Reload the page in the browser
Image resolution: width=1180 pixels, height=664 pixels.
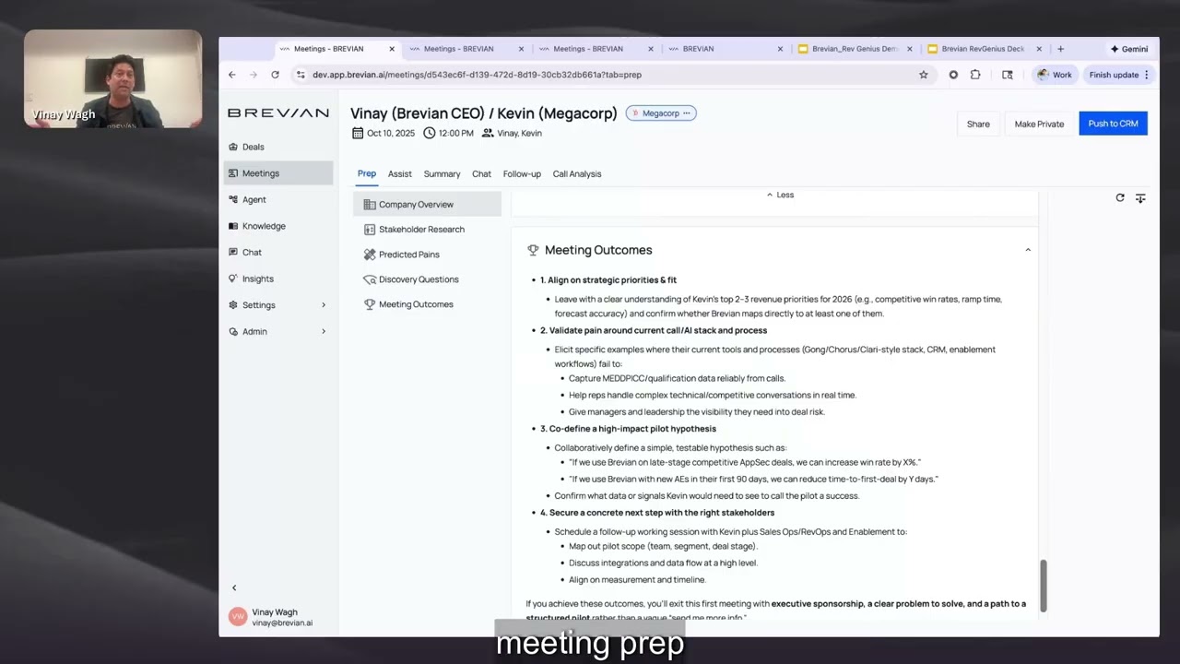(x=275, y=75)
